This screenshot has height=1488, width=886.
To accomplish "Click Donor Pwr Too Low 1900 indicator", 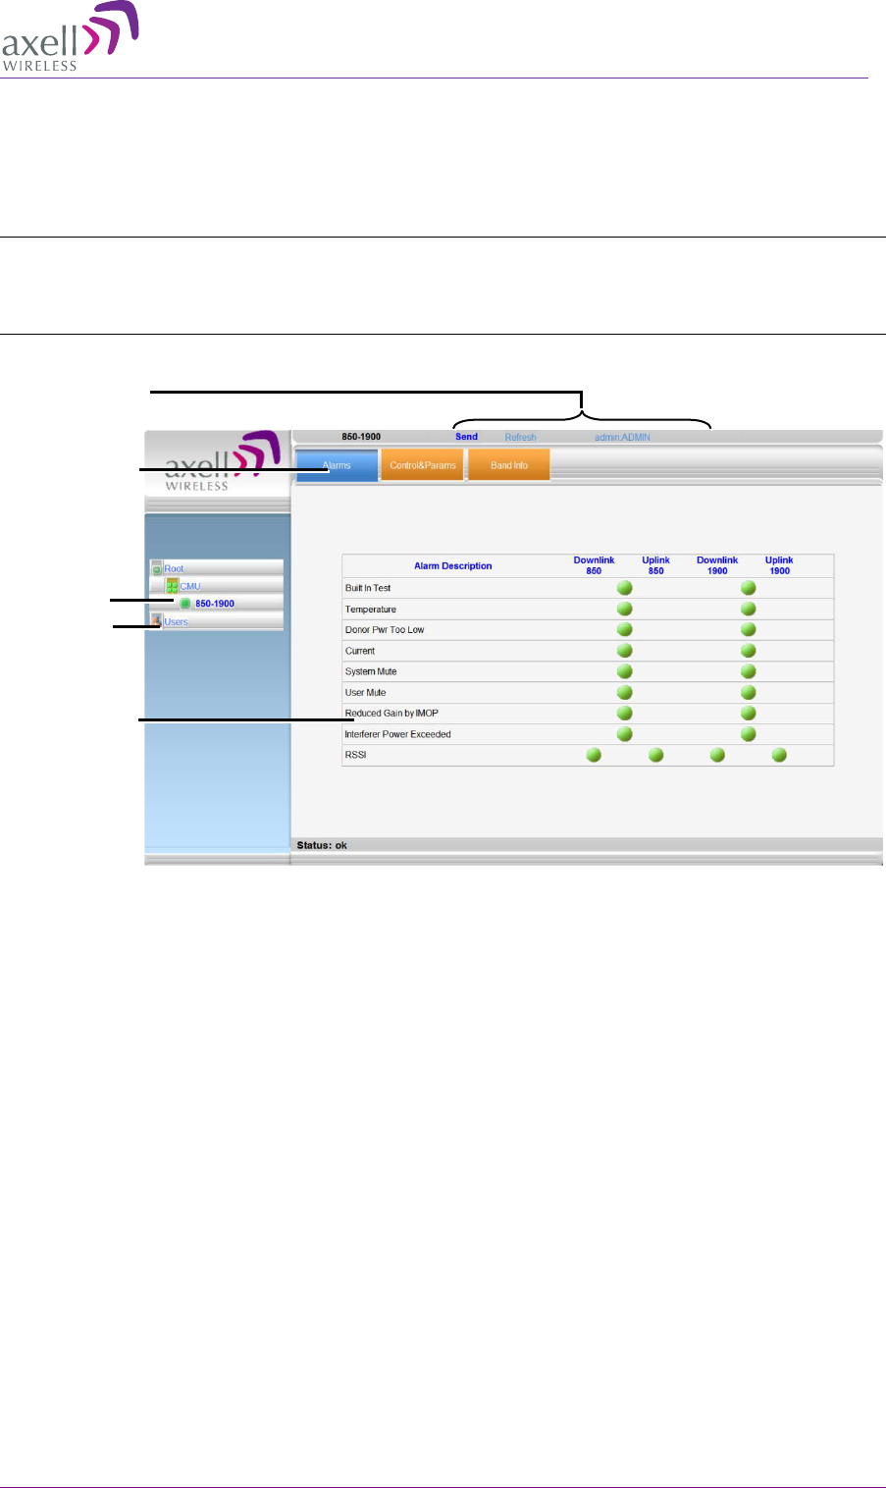I will [x=748, y=629].
